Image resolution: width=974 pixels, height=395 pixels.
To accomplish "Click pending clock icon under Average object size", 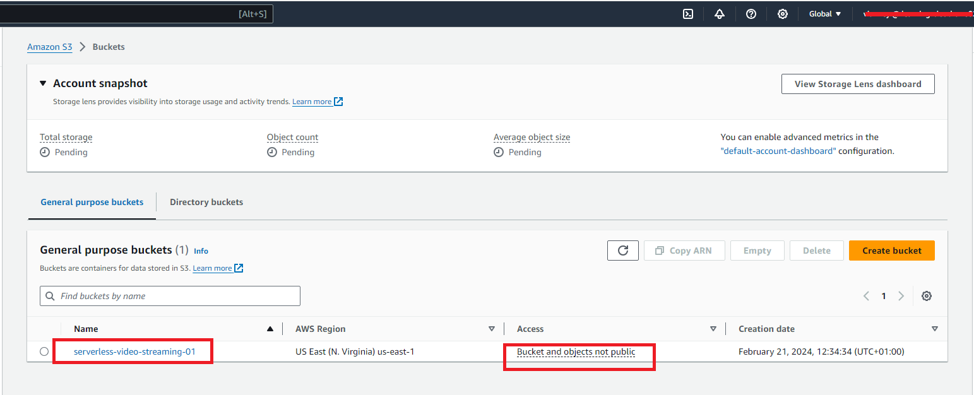I will 499,152.
